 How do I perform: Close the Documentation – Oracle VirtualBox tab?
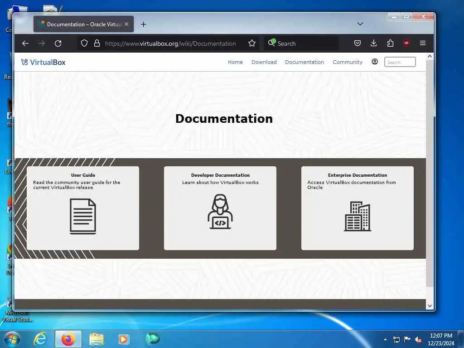click(127, 24)
